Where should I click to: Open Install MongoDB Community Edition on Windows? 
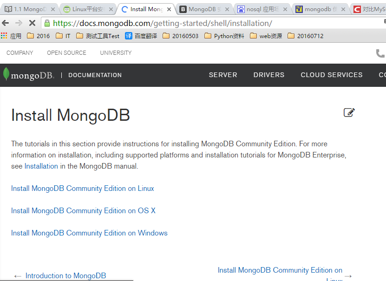point(89,233)
